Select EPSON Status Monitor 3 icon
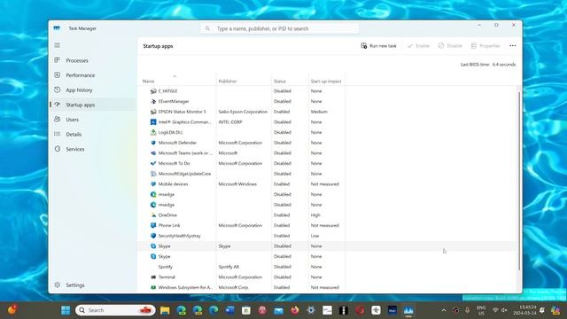This screenshot has width=567, height=319. [x=153, y=112]
